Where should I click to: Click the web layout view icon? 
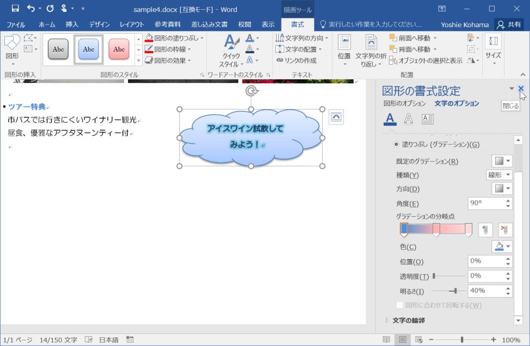coord(419,339)
